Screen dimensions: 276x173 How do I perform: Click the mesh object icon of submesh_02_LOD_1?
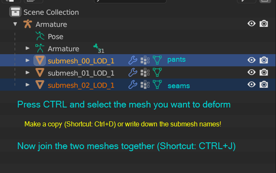click(40, 85)
